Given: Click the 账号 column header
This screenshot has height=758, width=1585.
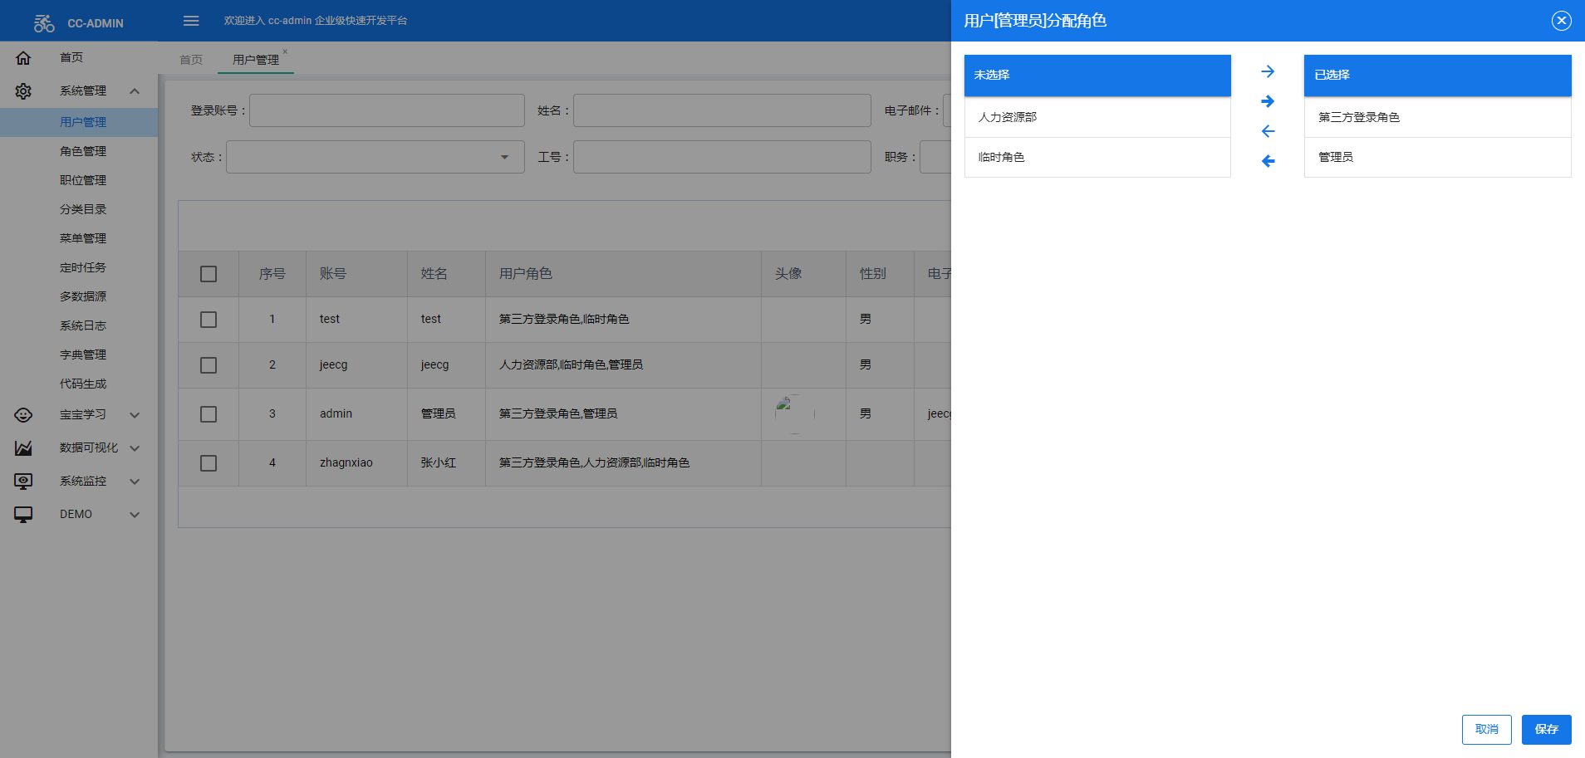Looking at the screenshot, I should tap(356, 274).
